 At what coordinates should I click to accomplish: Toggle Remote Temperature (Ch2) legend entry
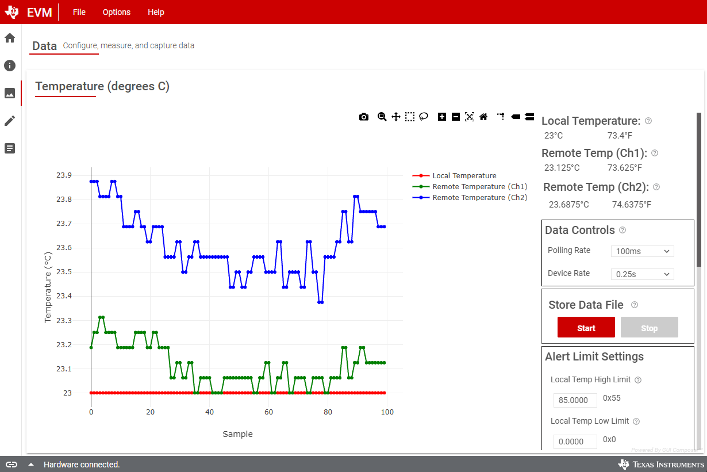(479, 198)
